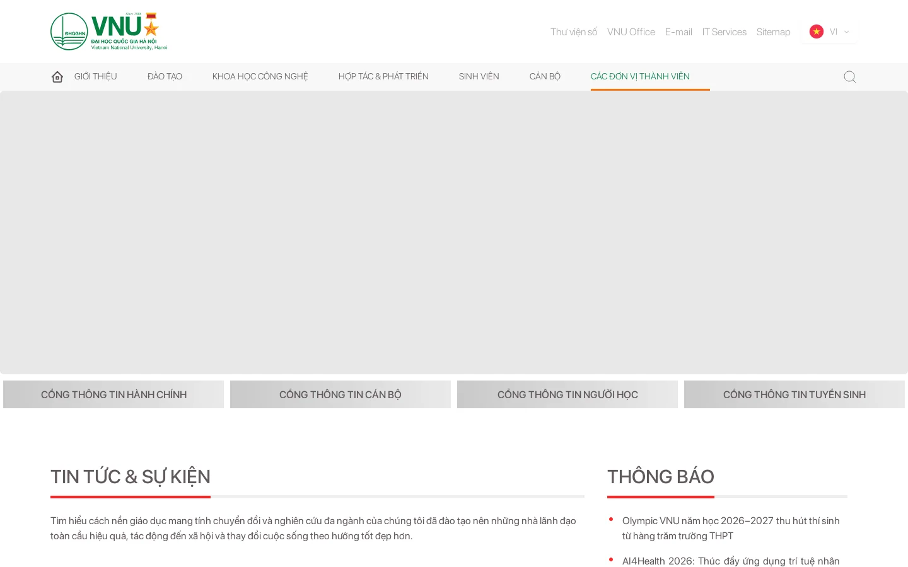Open search with the magnifier icon

pyautogui.click(x=850, y=77)
